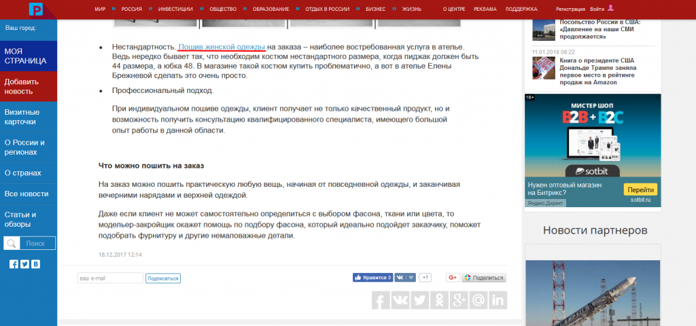Open the Twitter icon in the sidebar
Screen dimensions: 696x326
(24, 264)
